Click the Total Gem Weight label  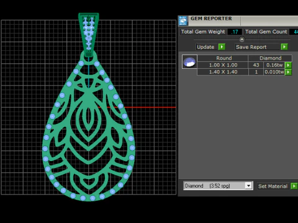tap(203, 32)
